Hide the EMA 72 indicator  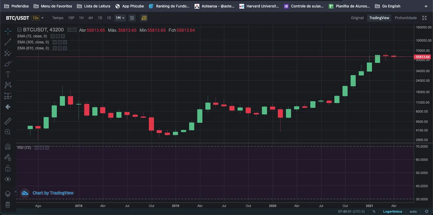tap(53, 36)
